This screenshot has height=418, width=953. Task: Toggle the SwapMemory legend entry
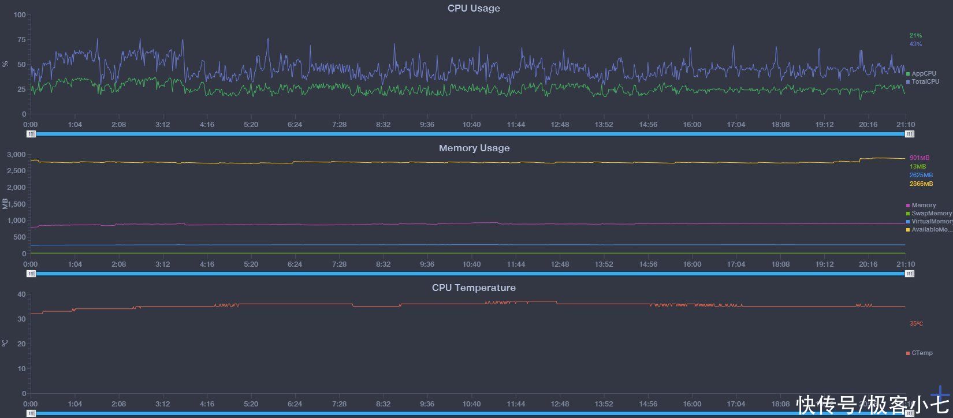click(929, 214)
